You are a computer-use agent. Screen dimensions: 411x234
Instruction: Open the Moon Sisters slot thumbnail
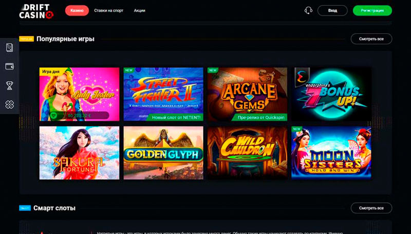coord(331,153)
